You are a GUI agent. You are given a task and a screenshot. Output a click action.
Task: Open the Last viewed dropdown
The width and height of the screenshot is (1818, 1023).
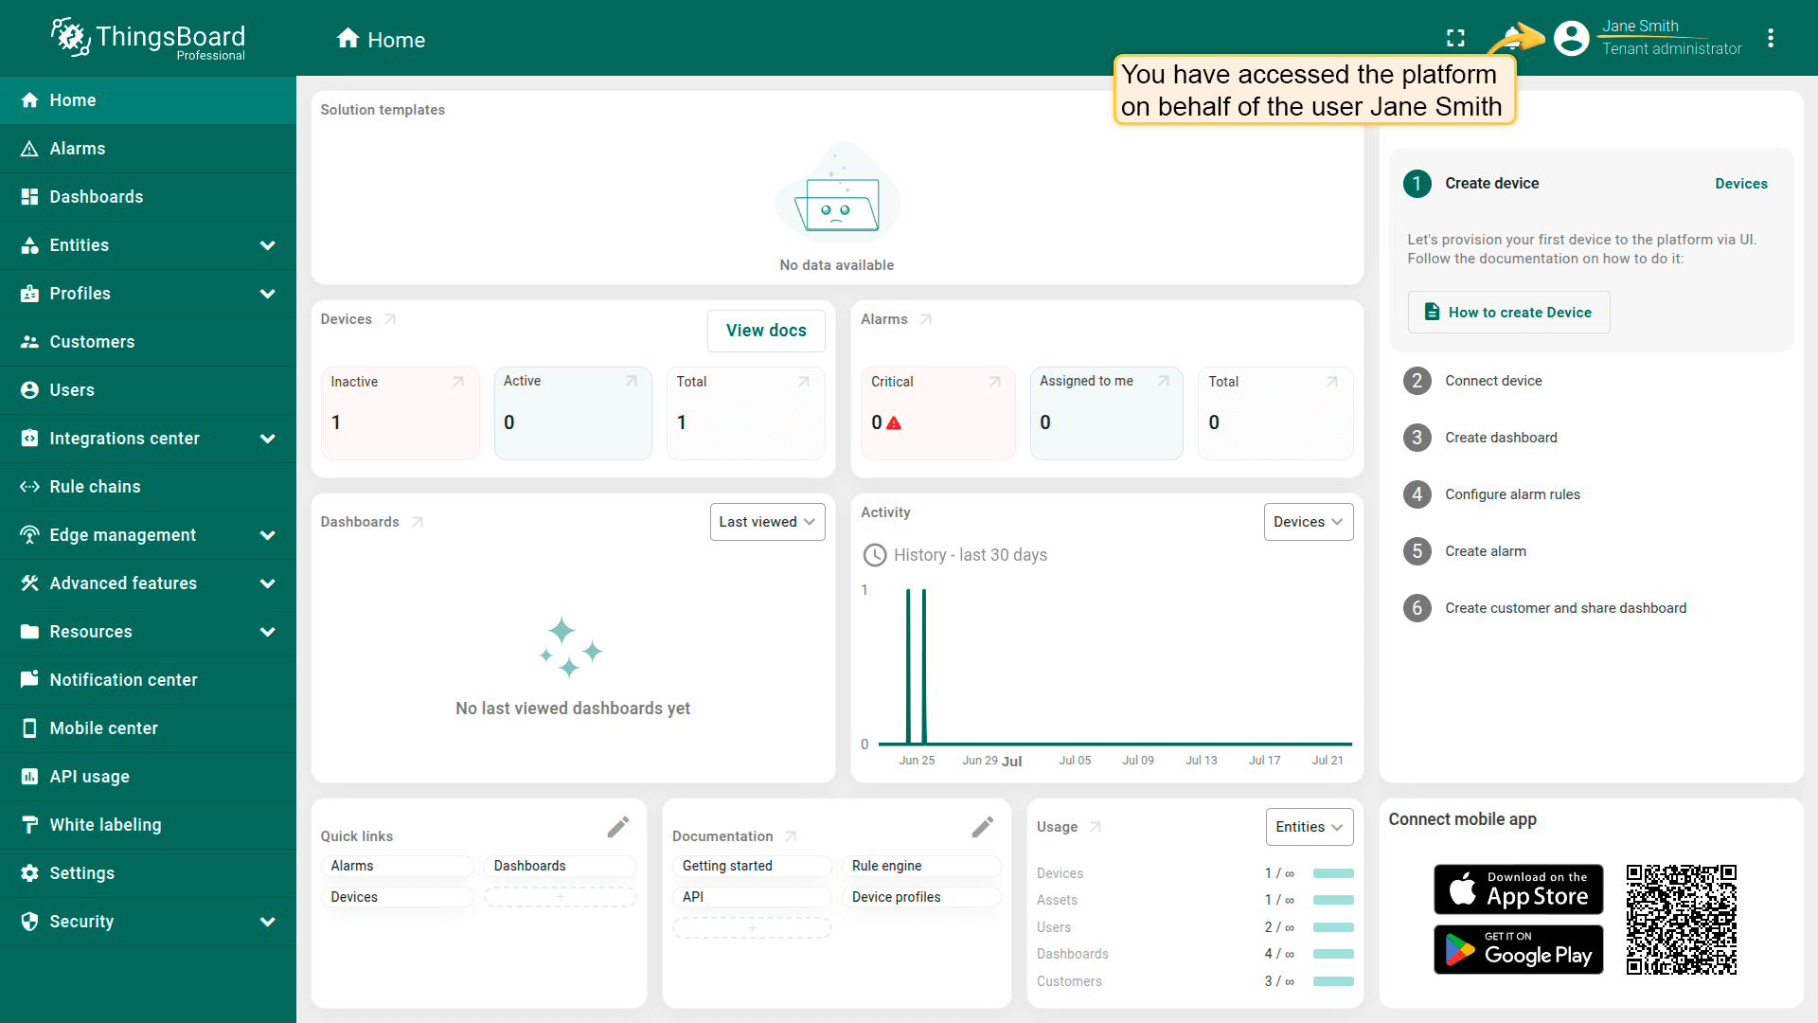point(767,522)
